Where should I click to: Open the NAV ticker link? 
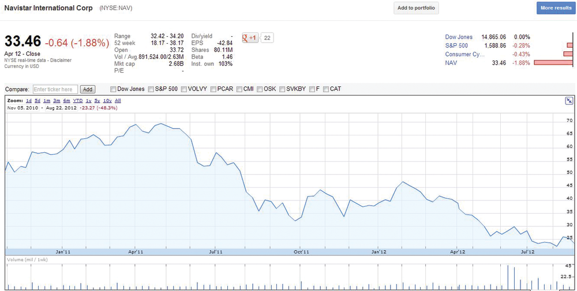pos(451,63)
